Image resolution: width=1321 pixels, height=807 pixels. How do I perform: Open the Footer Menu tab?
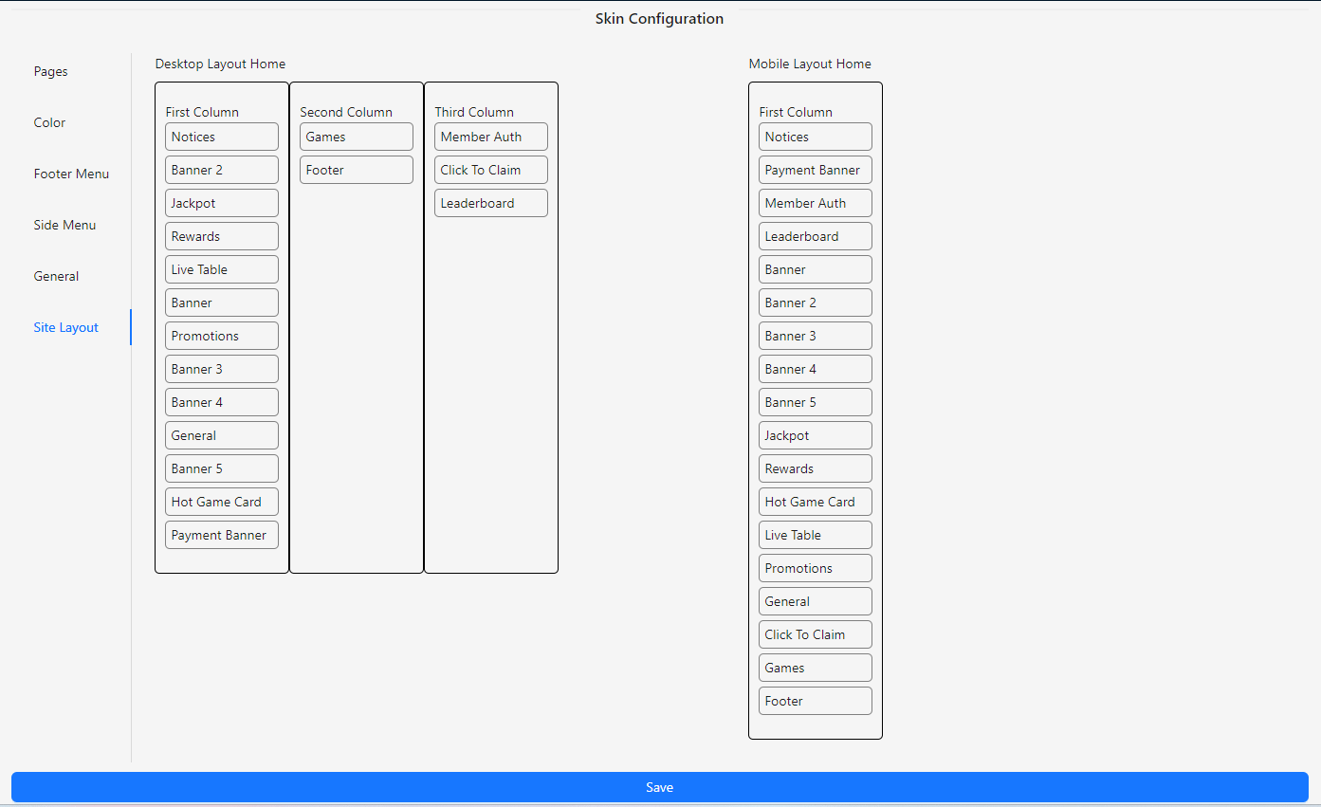tap(71, 174)
